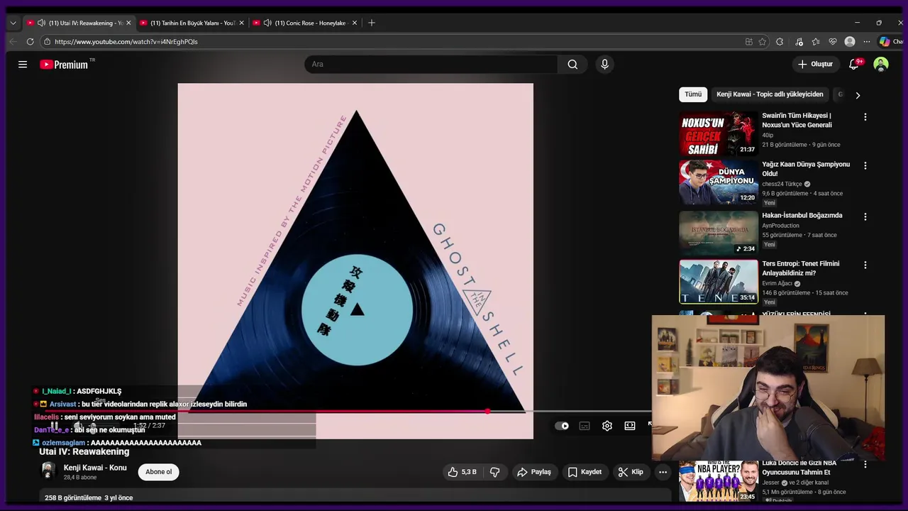The width and height of the screenshot is (908, 511).
Task: Open the browser tab actions dropdown
Action: click(13, 23)
